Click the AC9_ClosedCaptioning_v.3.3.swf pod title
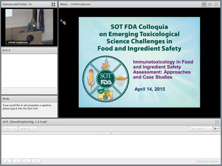222x166 pixels. tap(25, 122)
